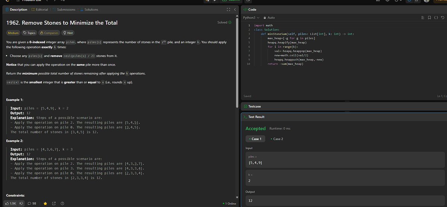The image size is (447, 207).
Task: Click the 'Example 1:' heading
Action: 15,100
